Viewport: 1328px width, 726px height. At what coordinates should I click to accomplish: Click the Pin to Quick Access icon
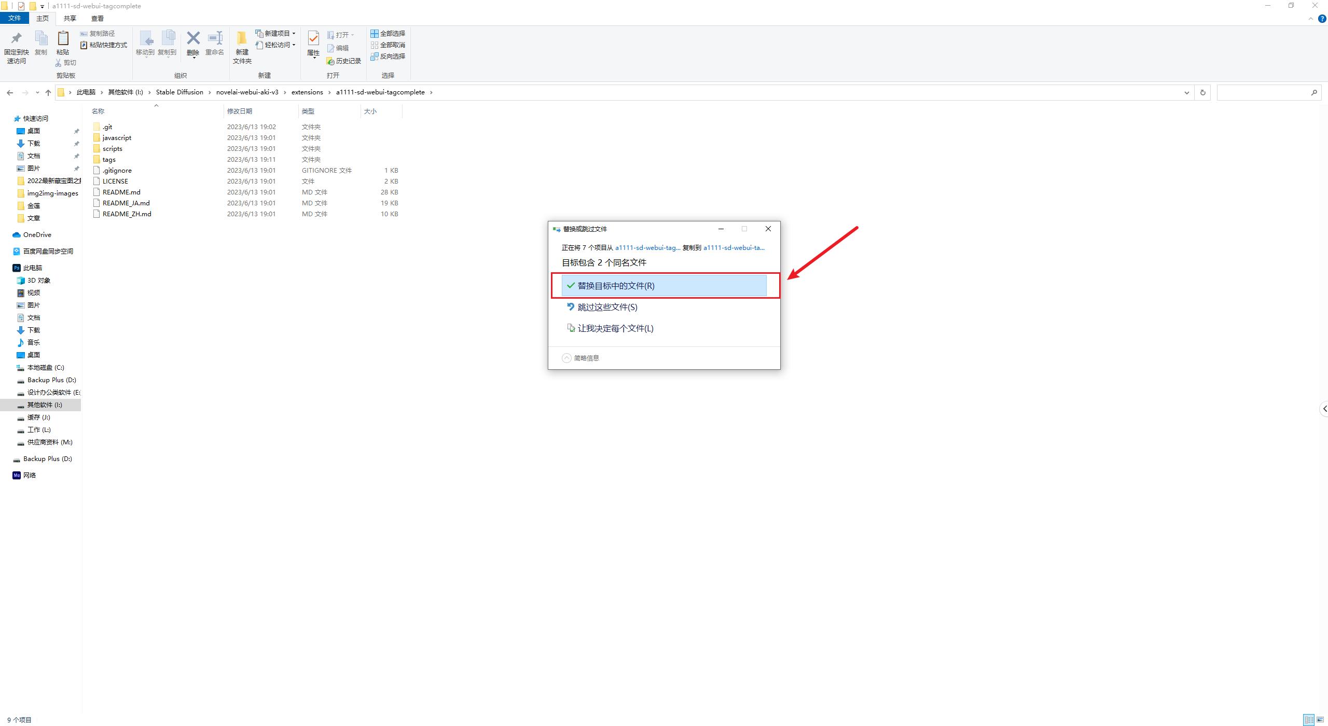[x=16, y=39]
